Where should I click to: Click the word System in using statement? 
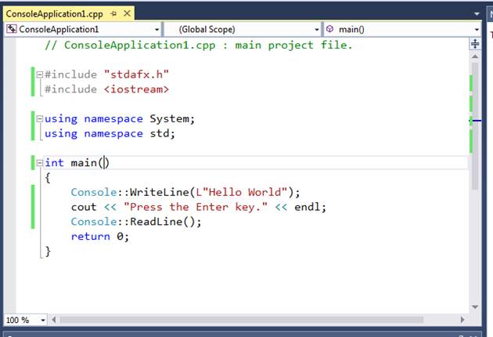click(x=170, y=119)
